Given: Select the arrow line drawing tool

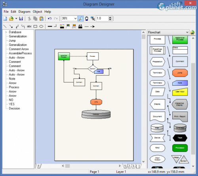Looking at the screenshot, I should (x=11, y=27).
